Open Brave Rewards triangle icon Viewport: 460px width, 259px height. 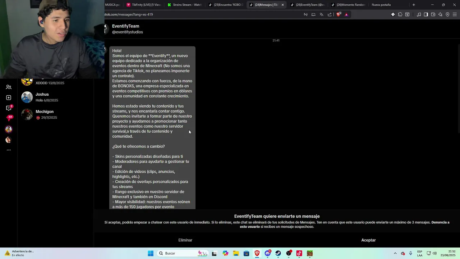346,14
